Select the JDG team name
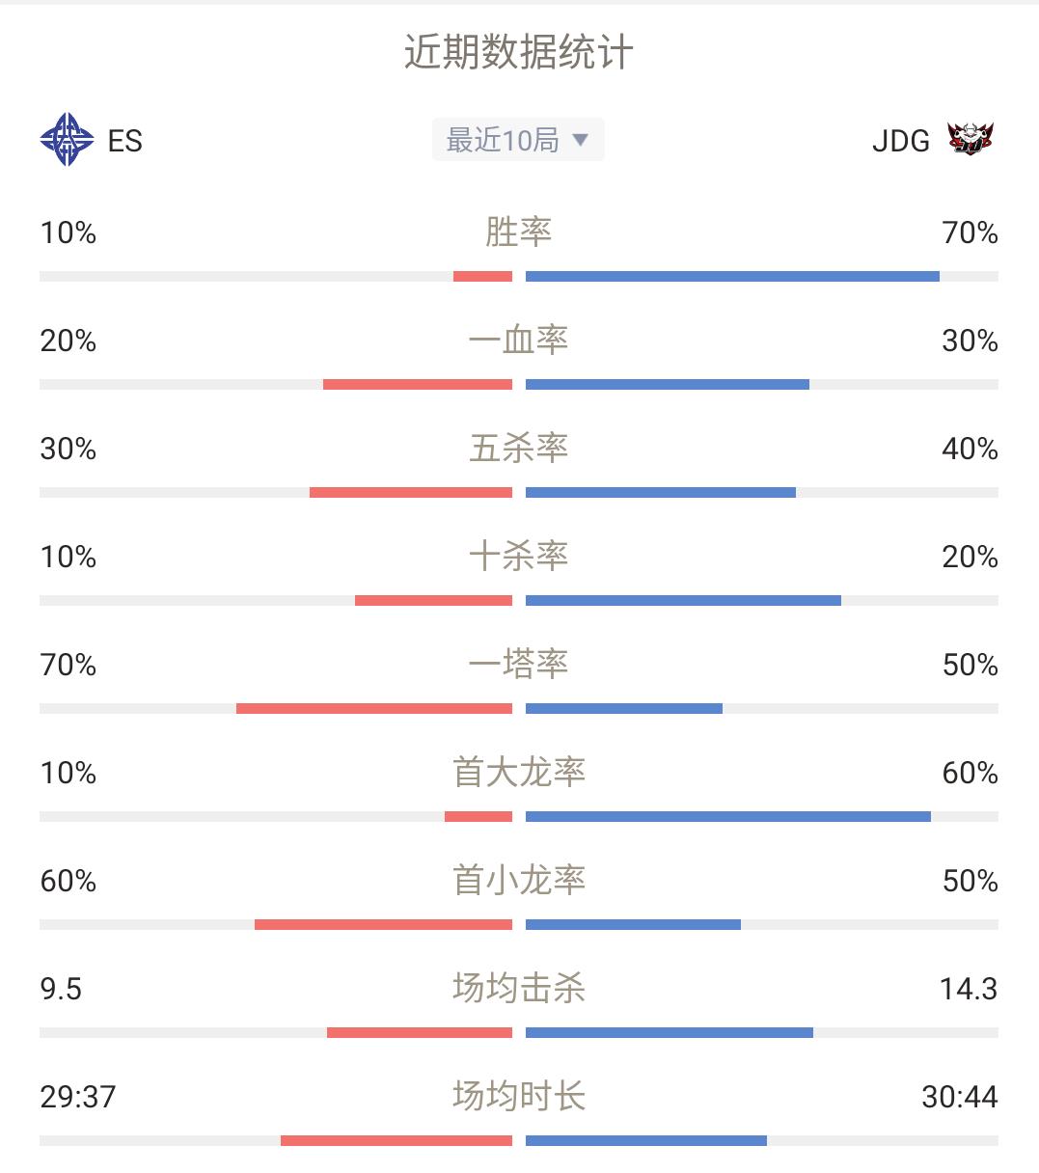This screenshot has height=1173, width=1039. click(x=901, y=141)
